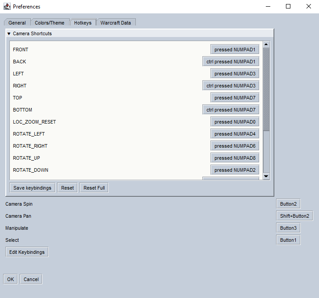The image size is (319, 298).
Task: Edit the ROTATE_LEFT hotkey pressed NUMPAD4
Action: coord(235,134)
